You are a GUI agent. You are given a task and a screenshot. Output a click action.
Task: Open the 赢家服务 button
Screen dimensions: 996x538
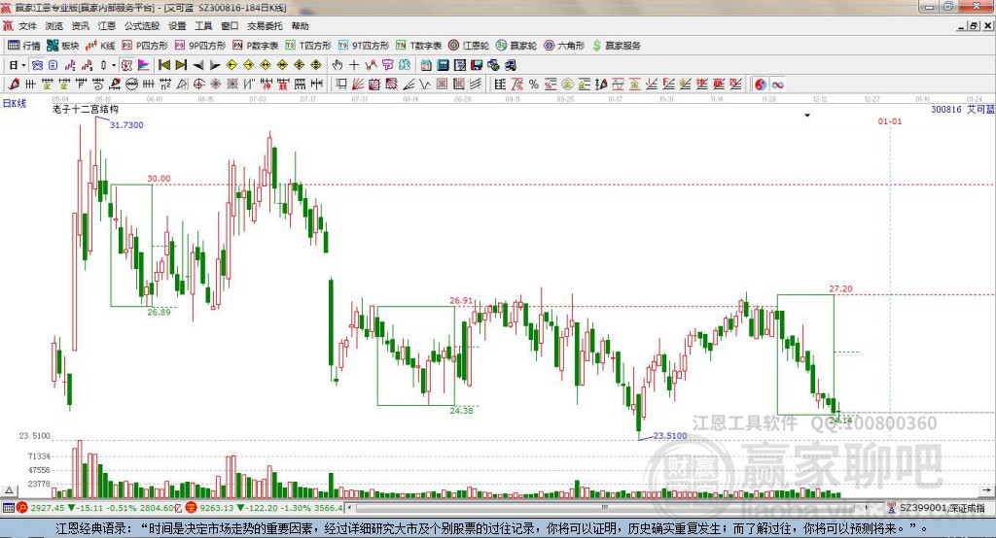pyautogui.click(x=616, y=46)
